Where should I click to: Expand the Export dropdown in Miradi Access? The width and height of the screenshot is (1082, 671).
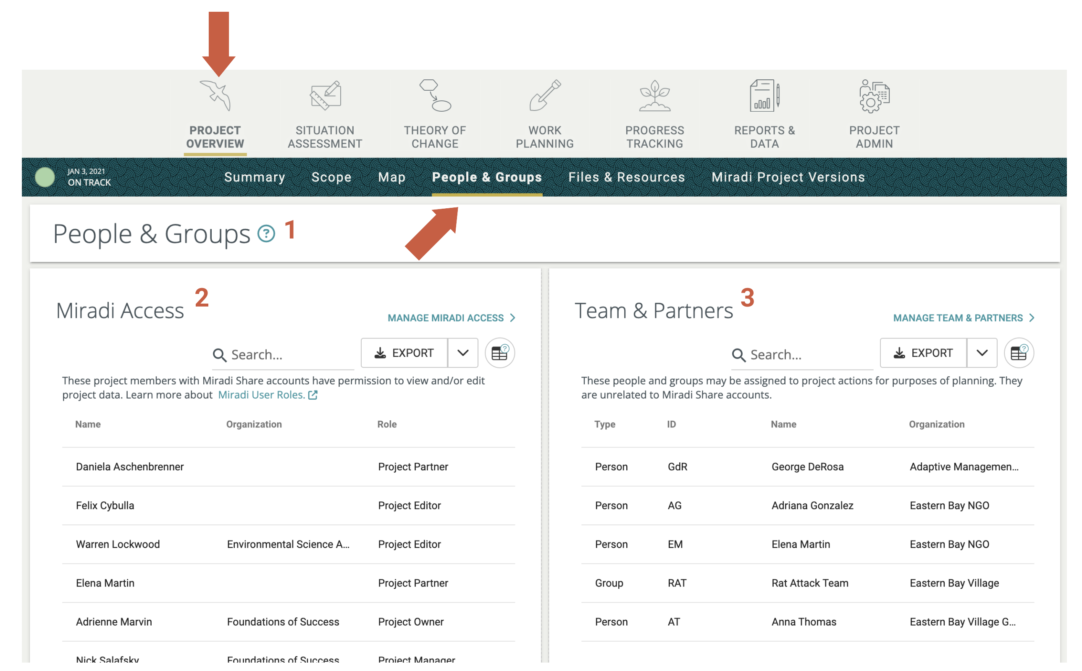462,353
